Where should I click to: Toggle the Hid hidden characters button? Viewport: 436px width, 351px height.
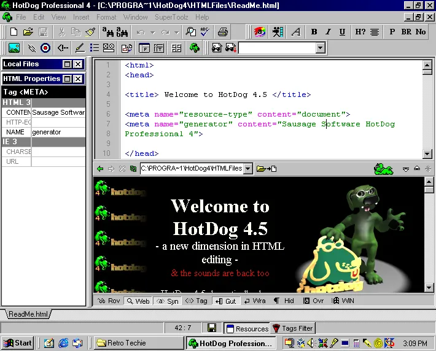pos(284,301)
